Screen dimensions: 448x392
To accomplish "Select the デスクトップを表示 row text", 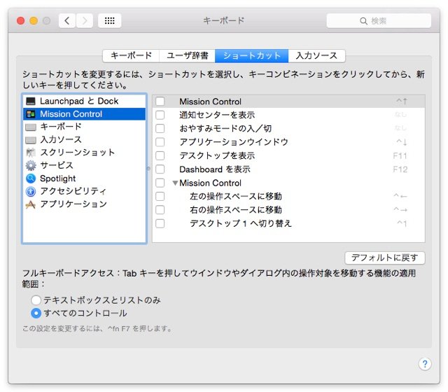I will pyautogui.click(x=217, y=155).
